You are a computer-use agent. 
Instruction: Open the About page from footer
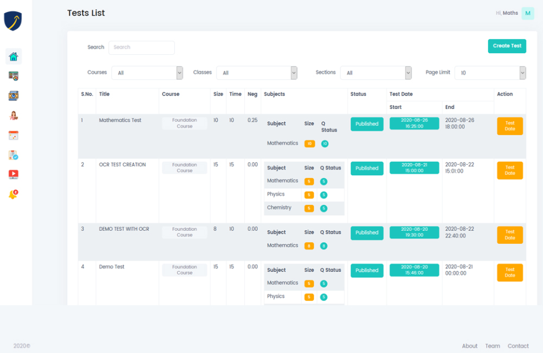click(469, 346)
